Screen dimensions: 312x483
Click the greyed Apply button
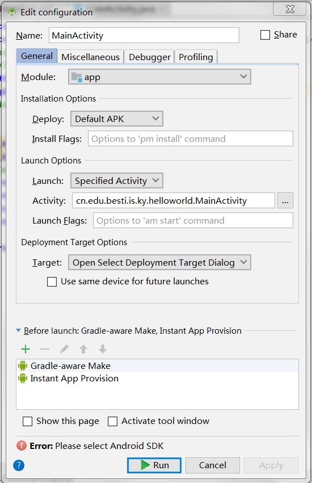pos(271,465)
